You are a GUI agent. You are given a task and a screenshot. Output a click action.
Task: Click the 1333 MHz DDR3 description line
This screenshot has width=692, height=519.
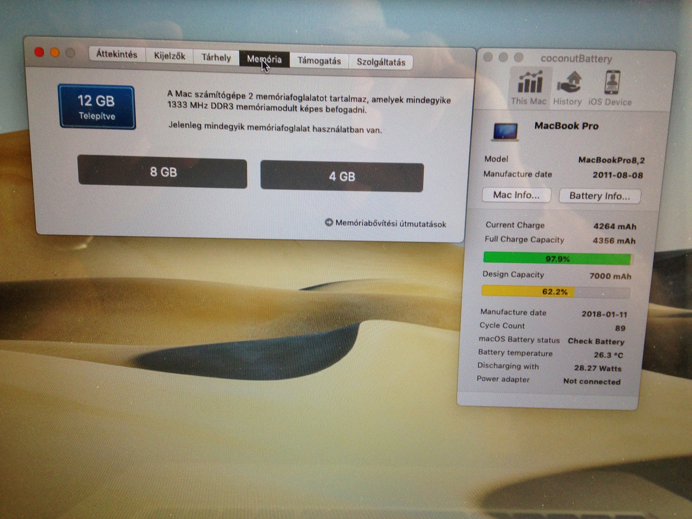click(x=267, y=108)
